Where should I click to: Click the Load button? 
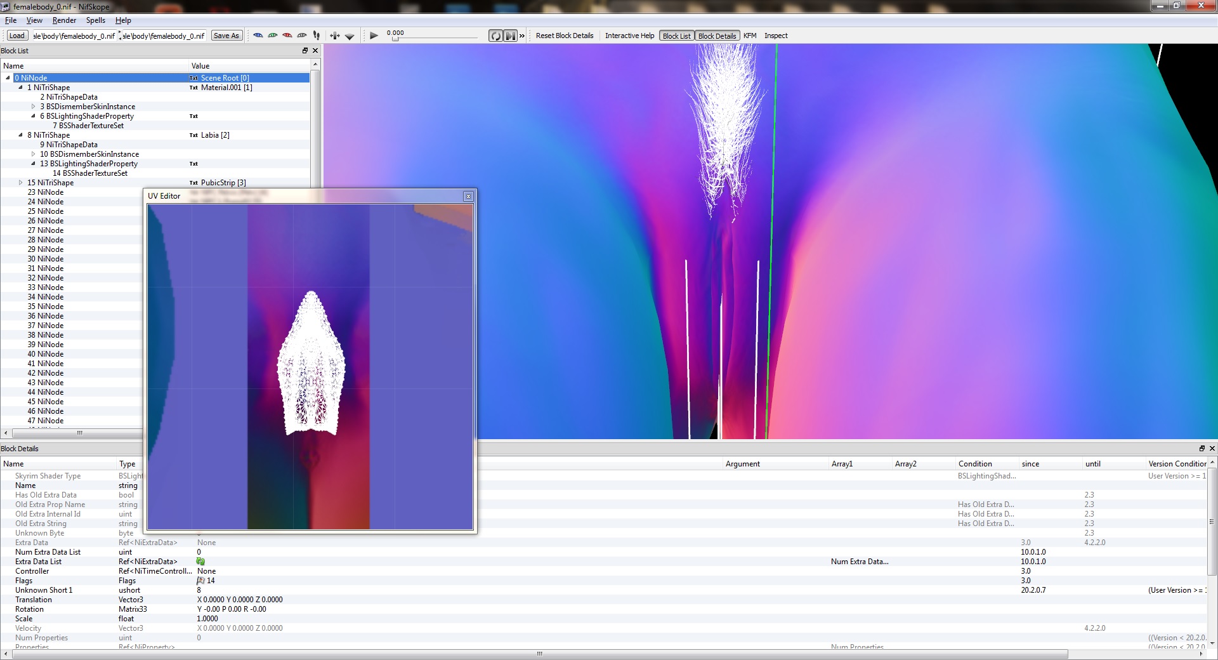click(17, 36)
